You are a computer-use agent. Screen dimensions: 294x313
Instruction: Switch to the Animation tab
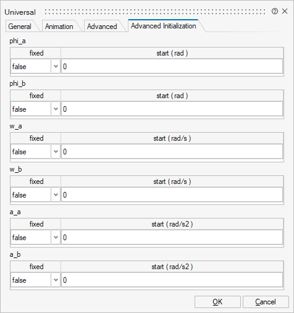(x=59, y=27)
